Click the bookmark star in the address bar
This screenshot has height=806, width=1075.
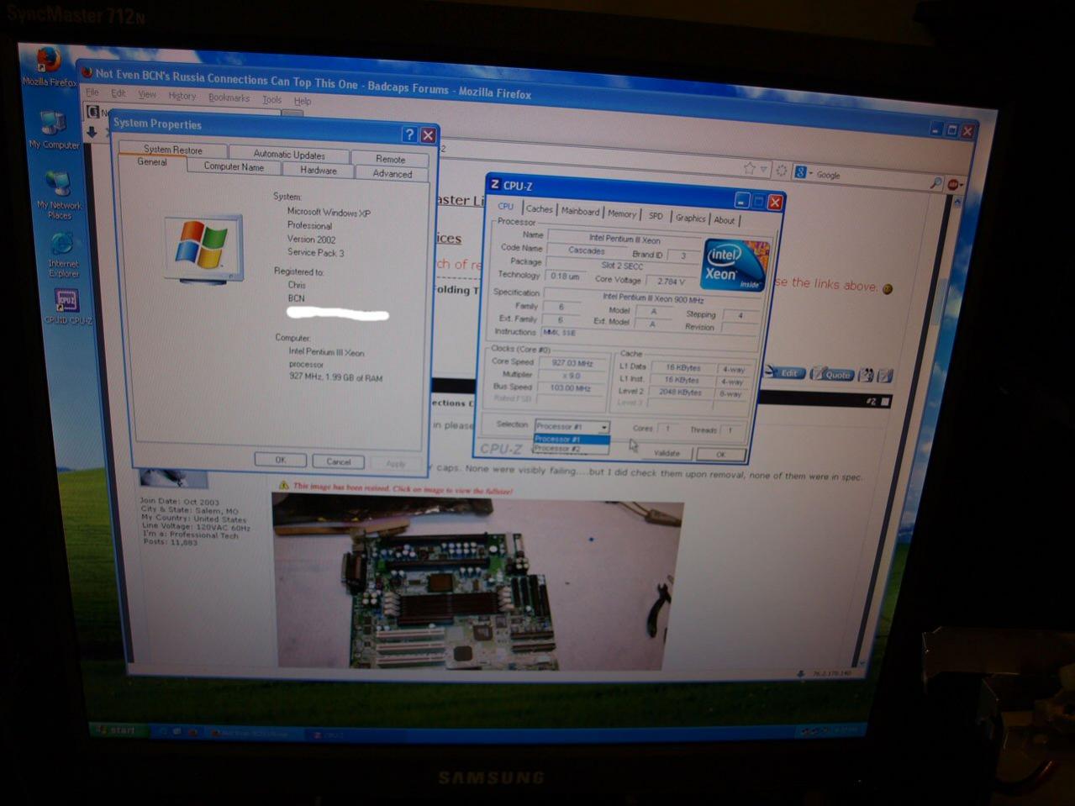(749, 169)
